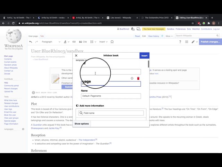Click the info icon beside language field
This screenshot has width=222, height=167.
(x=132, y=78)
